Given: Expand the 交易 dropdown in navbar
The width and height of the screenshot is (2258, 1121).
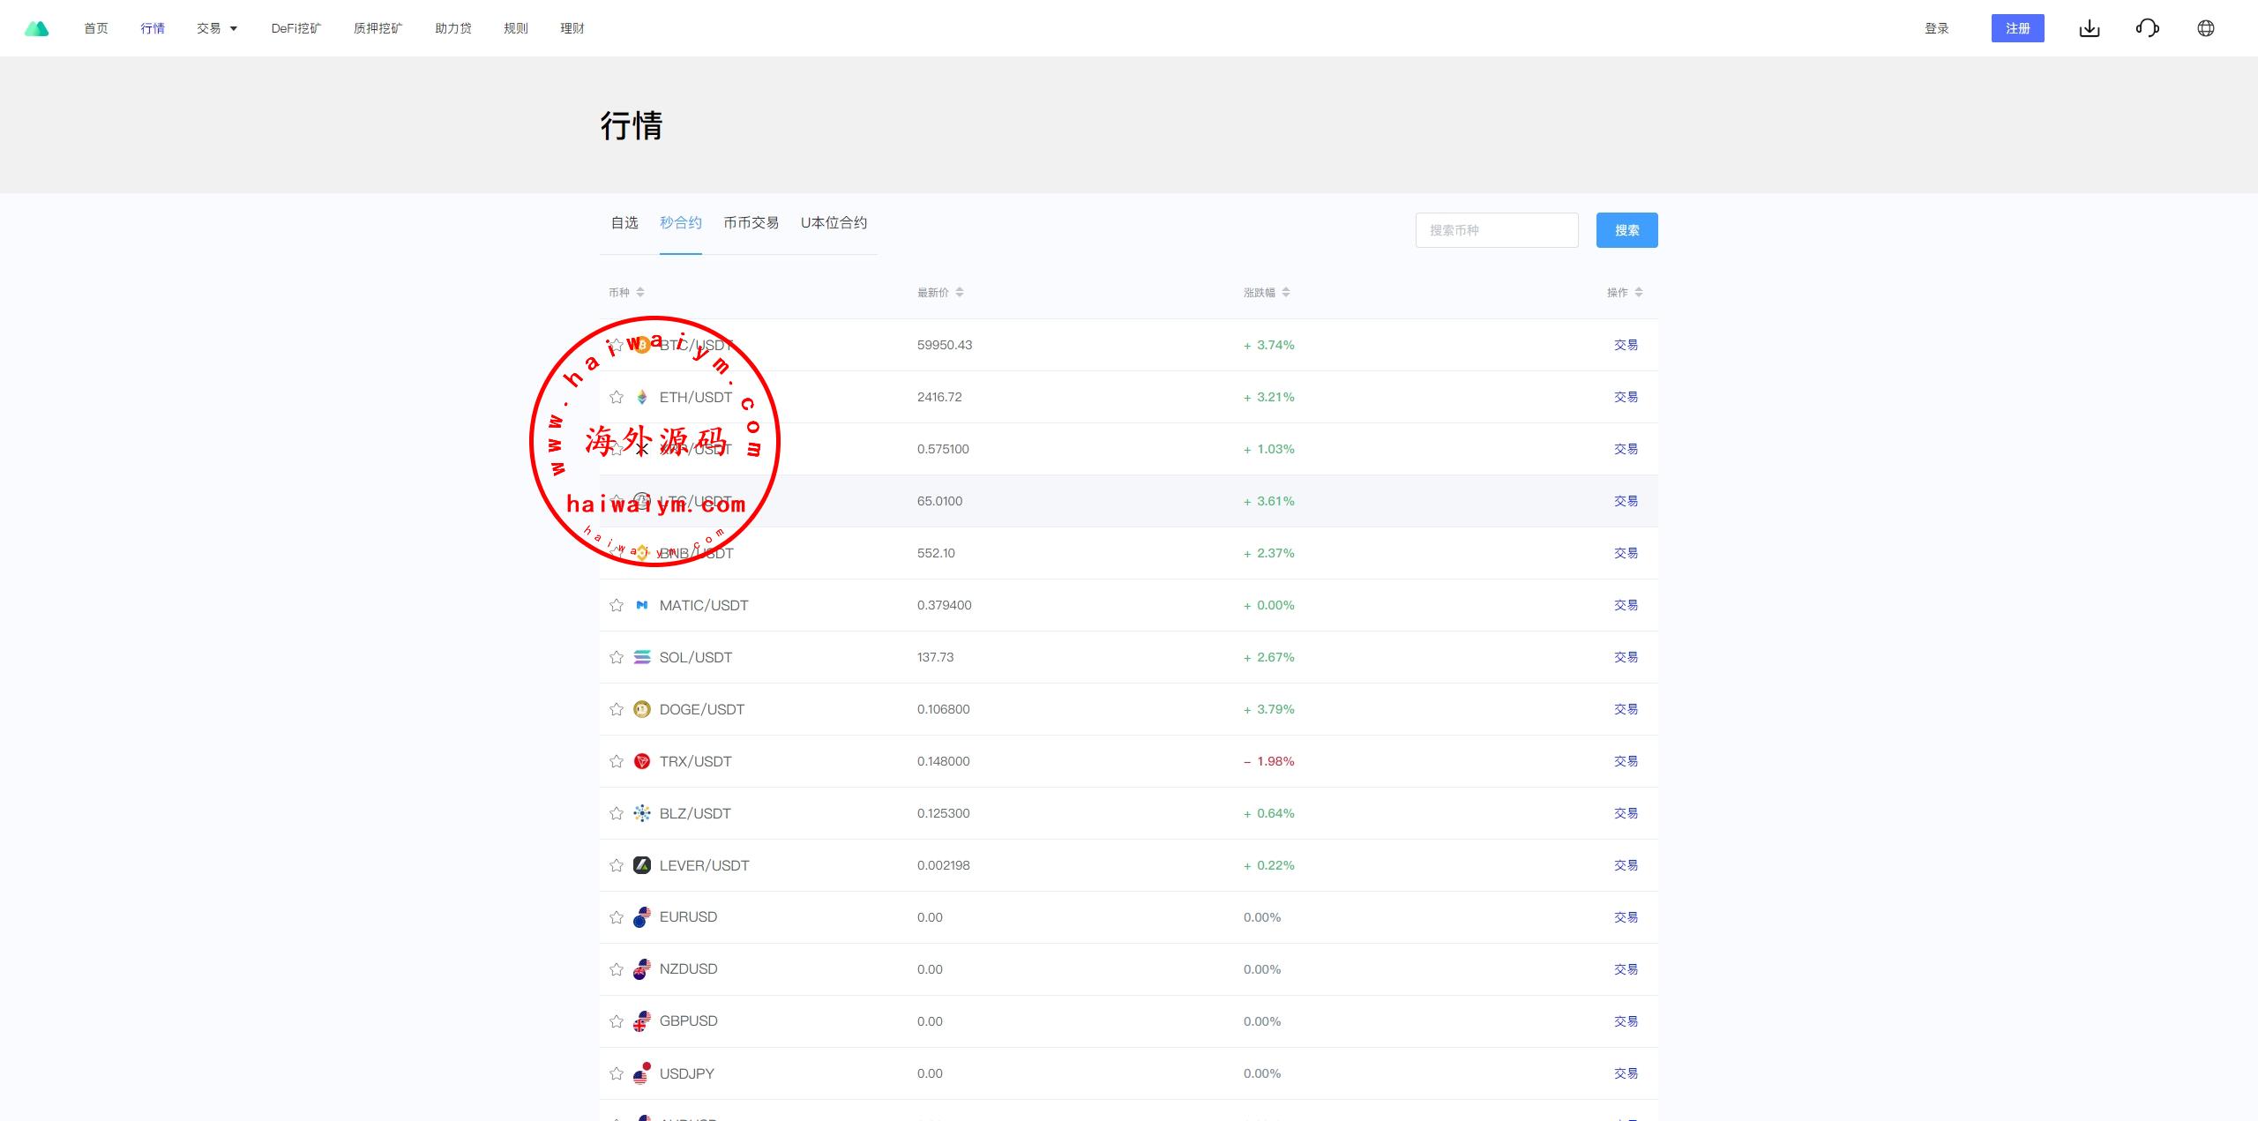Looking at the screenshot, I should coord(217,28).
